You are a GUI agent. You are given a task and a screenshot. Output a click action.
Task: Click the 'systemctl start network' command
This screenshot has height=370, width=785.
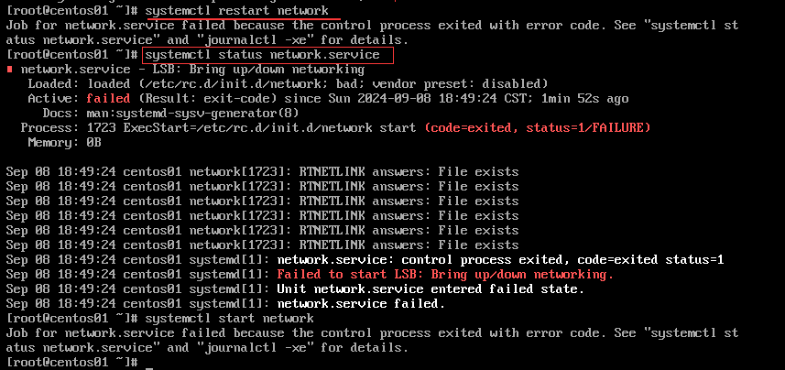pos(229,319)
